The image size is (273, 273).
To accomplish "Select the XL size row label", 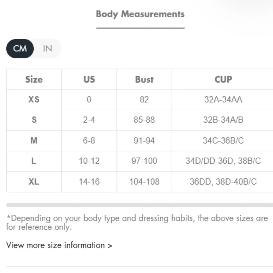I will pos(34,182).
